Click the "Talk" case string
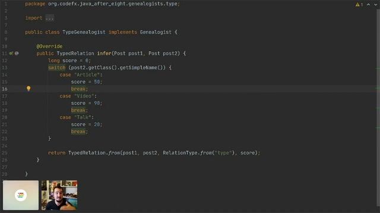The image size is (380, 213). pos(83,117)
